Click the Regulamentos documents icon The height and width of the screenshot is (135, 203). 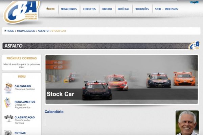(8, 103)
